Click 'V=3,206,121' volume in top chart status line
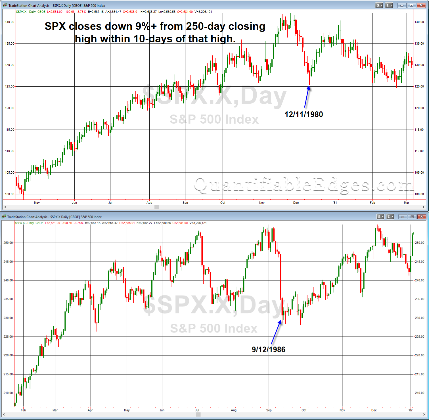The width and height of the screenshot is (429, 420). pyautogui.click(x=203, y=12)
